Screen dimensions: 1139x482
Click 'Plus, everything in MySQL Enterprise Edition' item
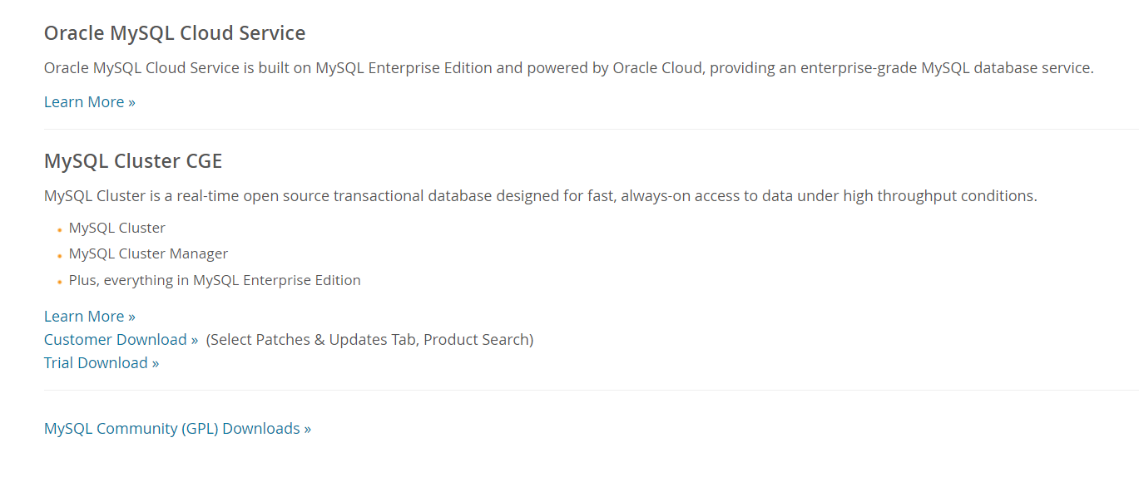215,281
